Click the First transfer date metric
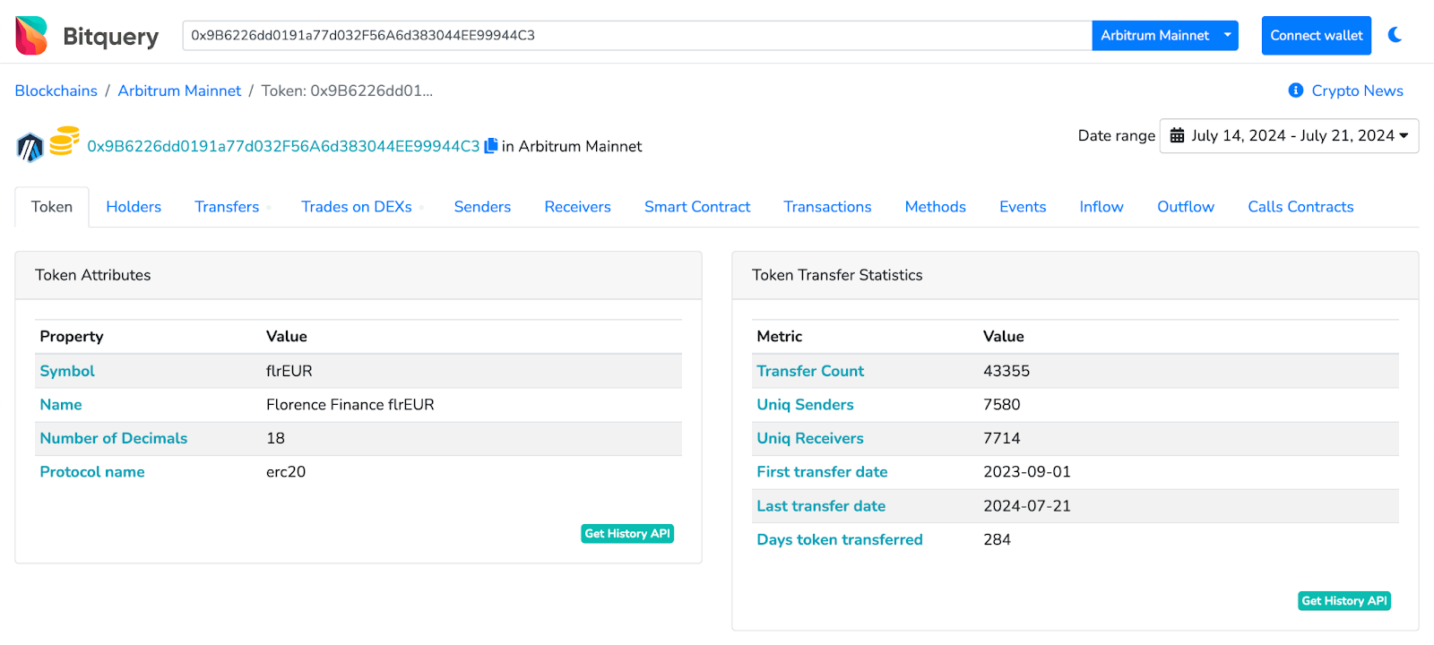The width and height of the screenshot is (1434, 645). click(822, 472)
